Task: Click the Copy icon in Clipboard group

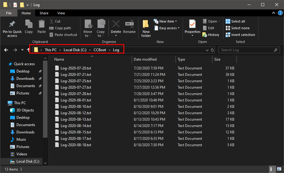Action: pyautogui.click(x=29, y=24)
